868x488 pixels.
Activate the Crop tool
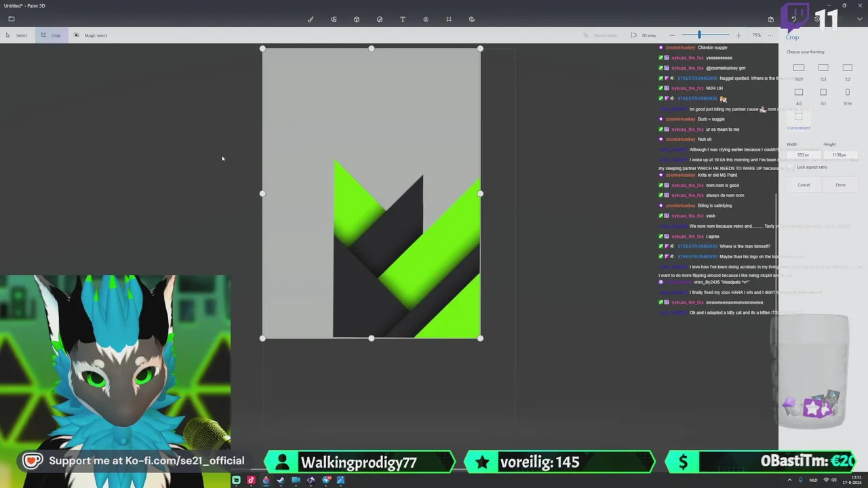coord(50,35)
